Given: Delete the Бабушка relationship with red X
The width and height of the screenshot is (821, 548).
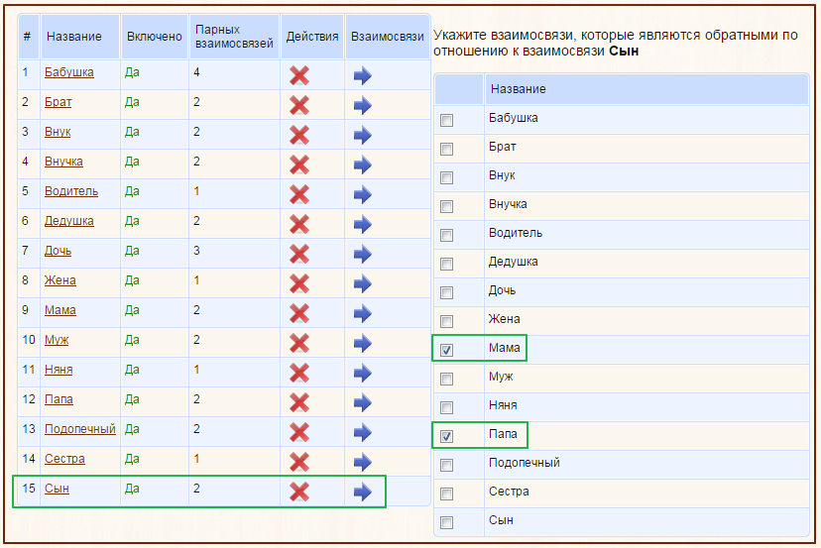Looking at the screenshot, I should coord(299,76).
